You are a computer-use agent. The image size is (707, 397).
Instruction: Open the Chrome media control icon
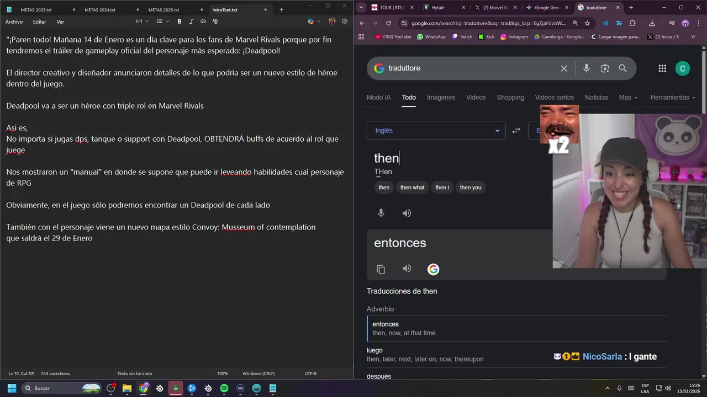[x=672, y=23]
